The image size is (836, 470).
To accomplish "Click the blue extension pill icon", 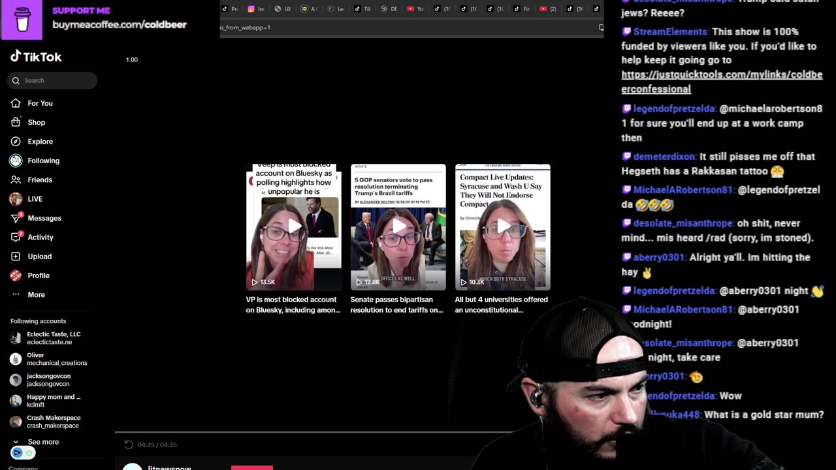I will tap(17, 453).
